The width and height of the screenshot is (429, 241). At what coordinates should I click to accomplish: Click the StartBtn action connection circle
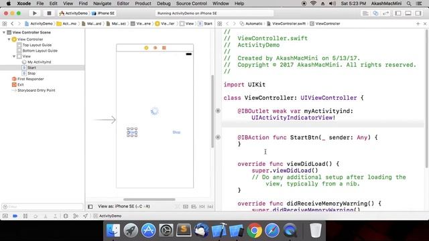pyautogui.click(x=218, y=137)
